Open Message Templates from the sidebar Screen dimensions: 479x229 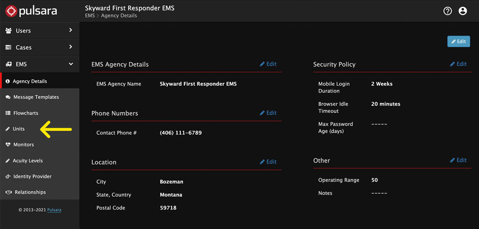pyautogui.click(x=36, y=97)
